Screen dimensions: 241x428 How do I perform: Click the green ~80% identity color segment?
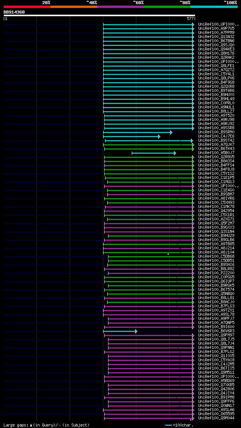167,6
